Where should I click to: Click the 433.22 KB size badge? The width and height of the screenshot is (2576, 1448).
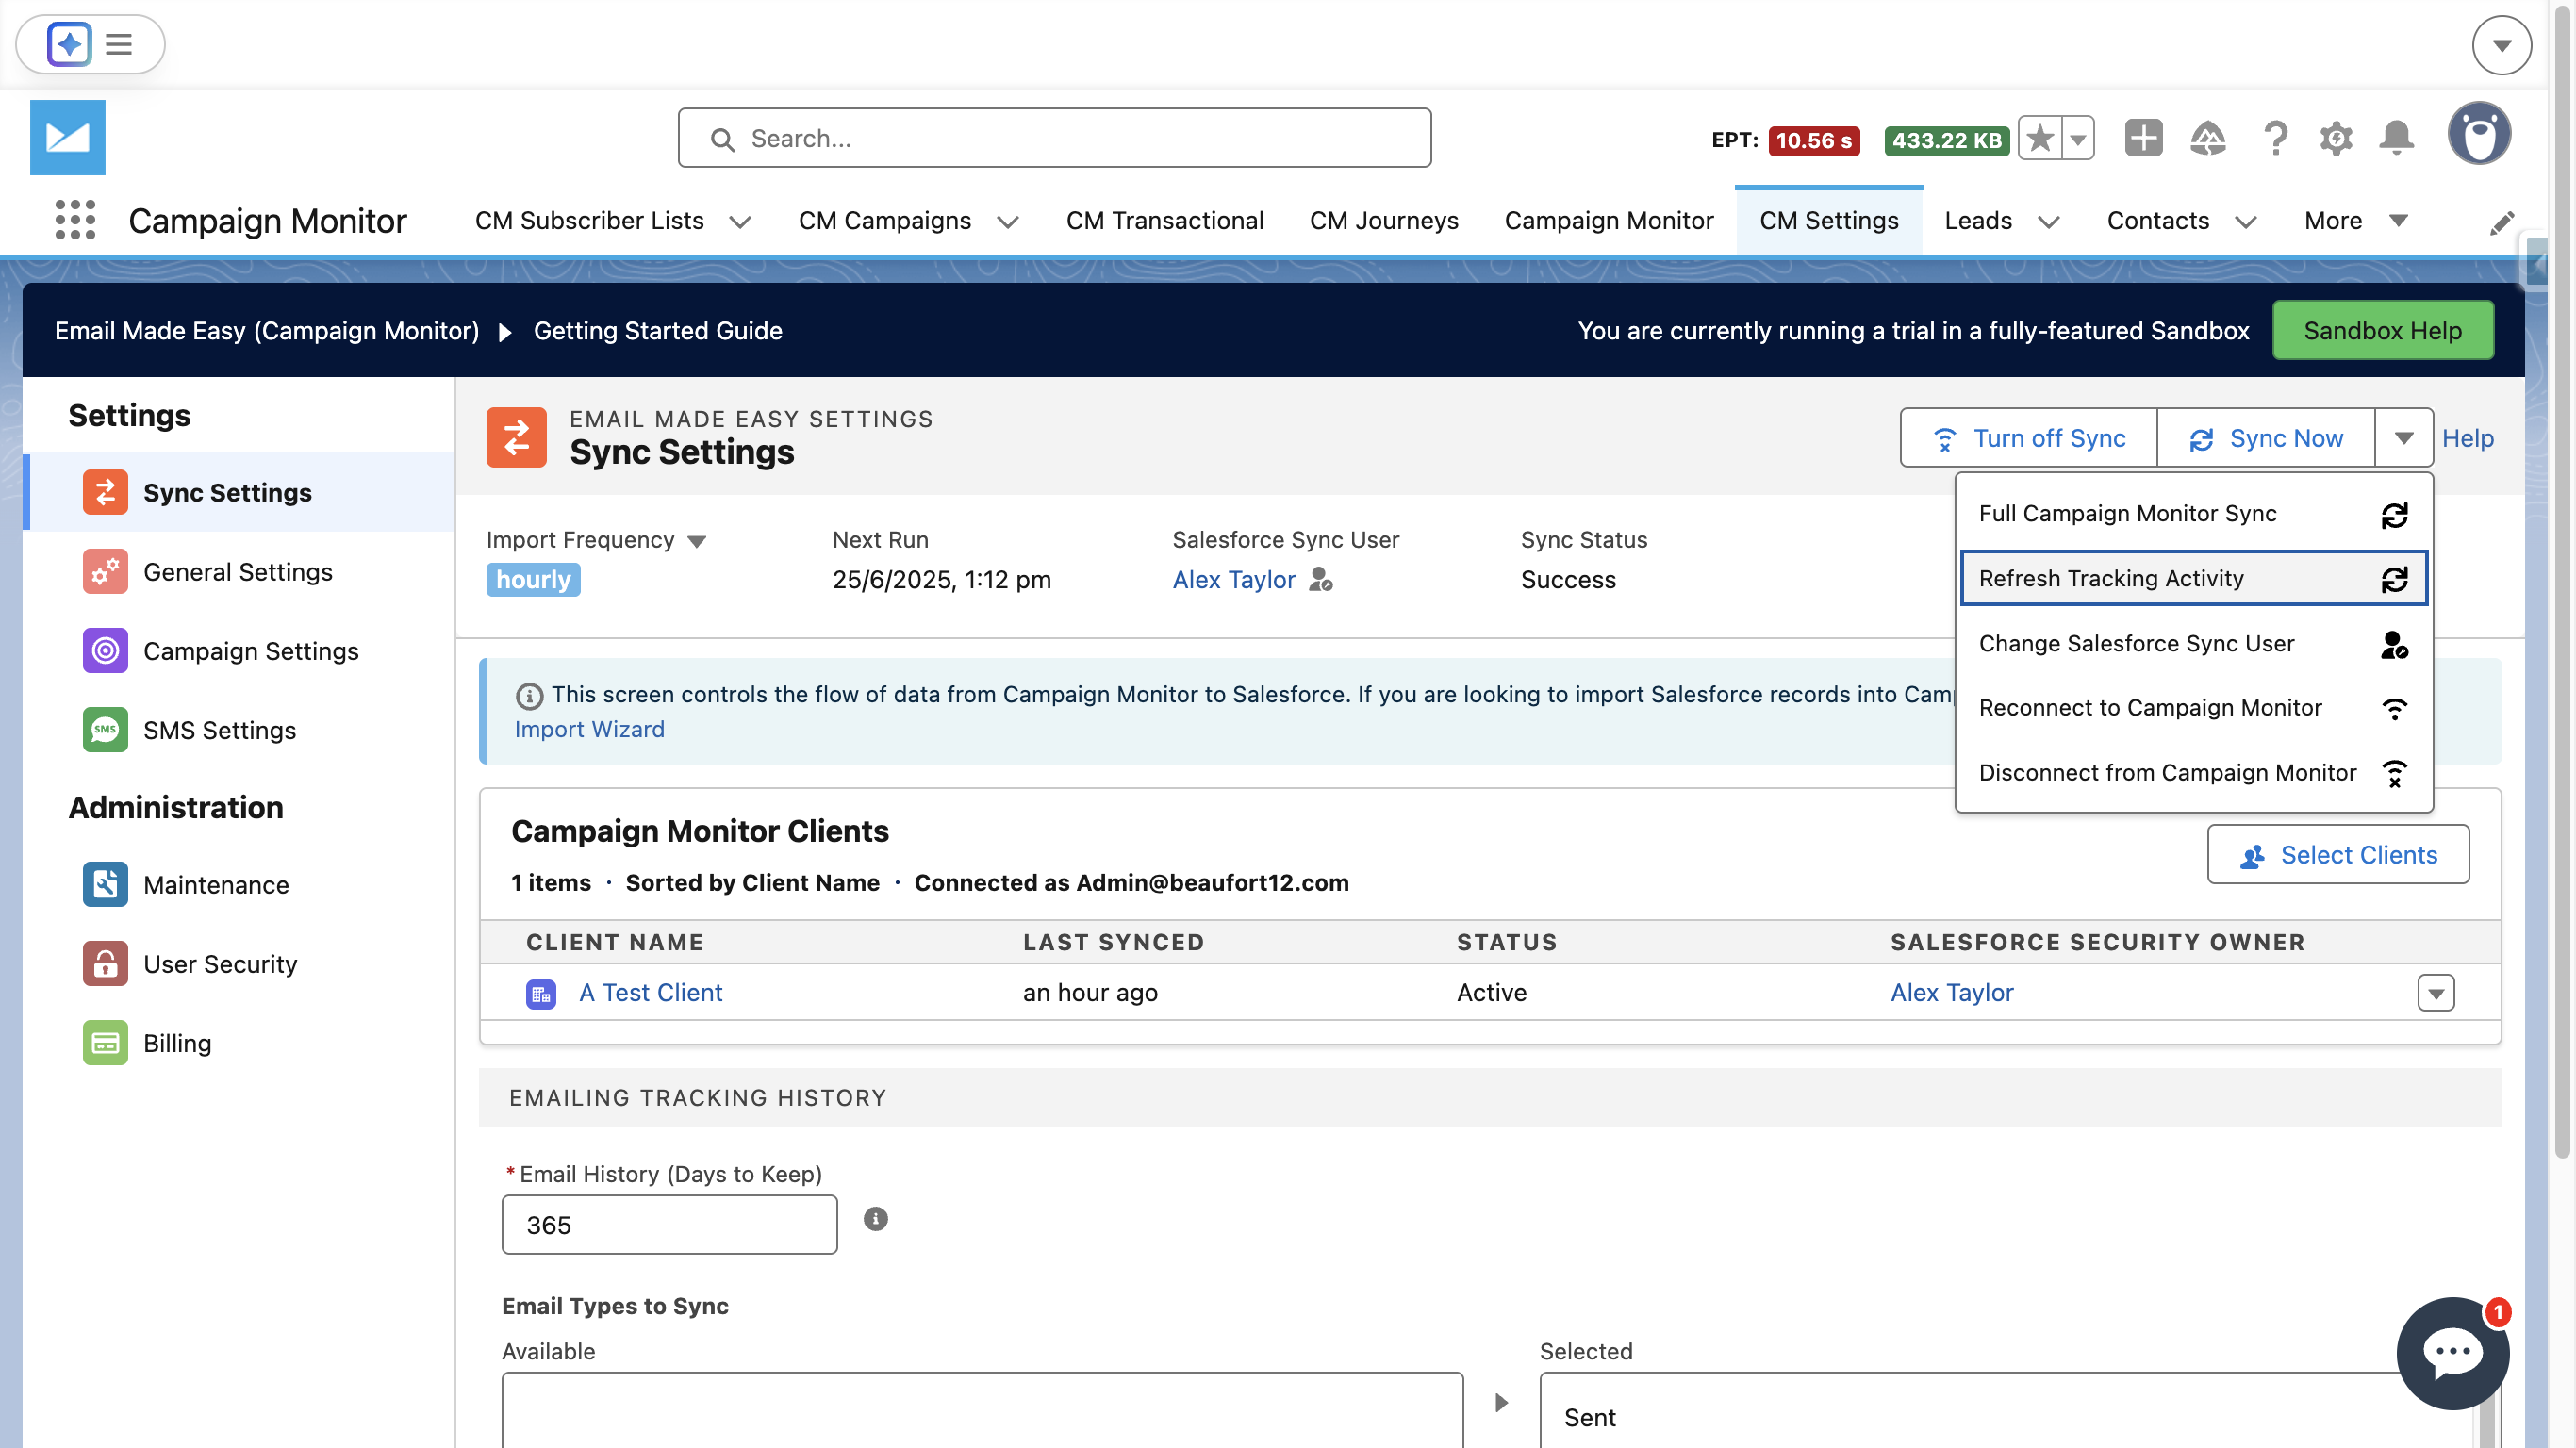coord(1946,140)
